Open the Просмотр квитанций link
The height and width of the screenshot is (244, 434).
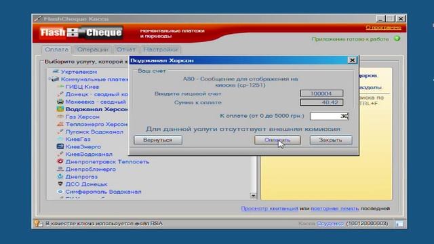pos(269,209)
